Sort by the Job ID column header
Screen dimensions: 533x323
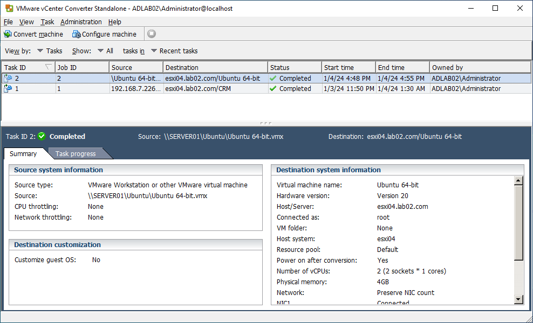tap(82, 67)
